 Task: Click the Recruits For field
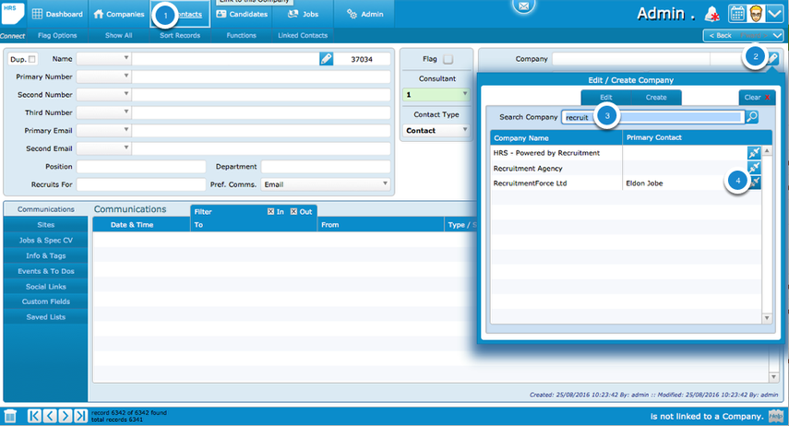[x=141, y=184]
